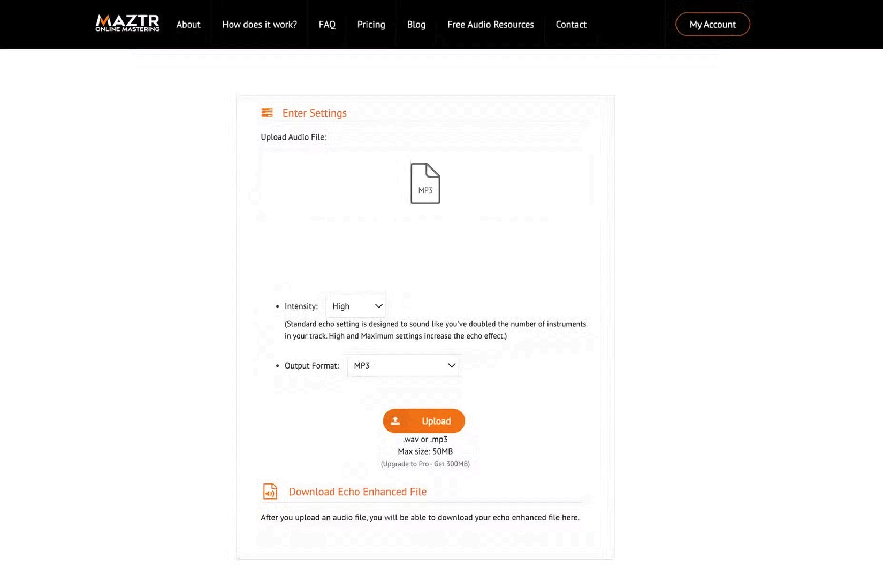Click the upload arrow icon on Upload button

click(x=395, y=421)
